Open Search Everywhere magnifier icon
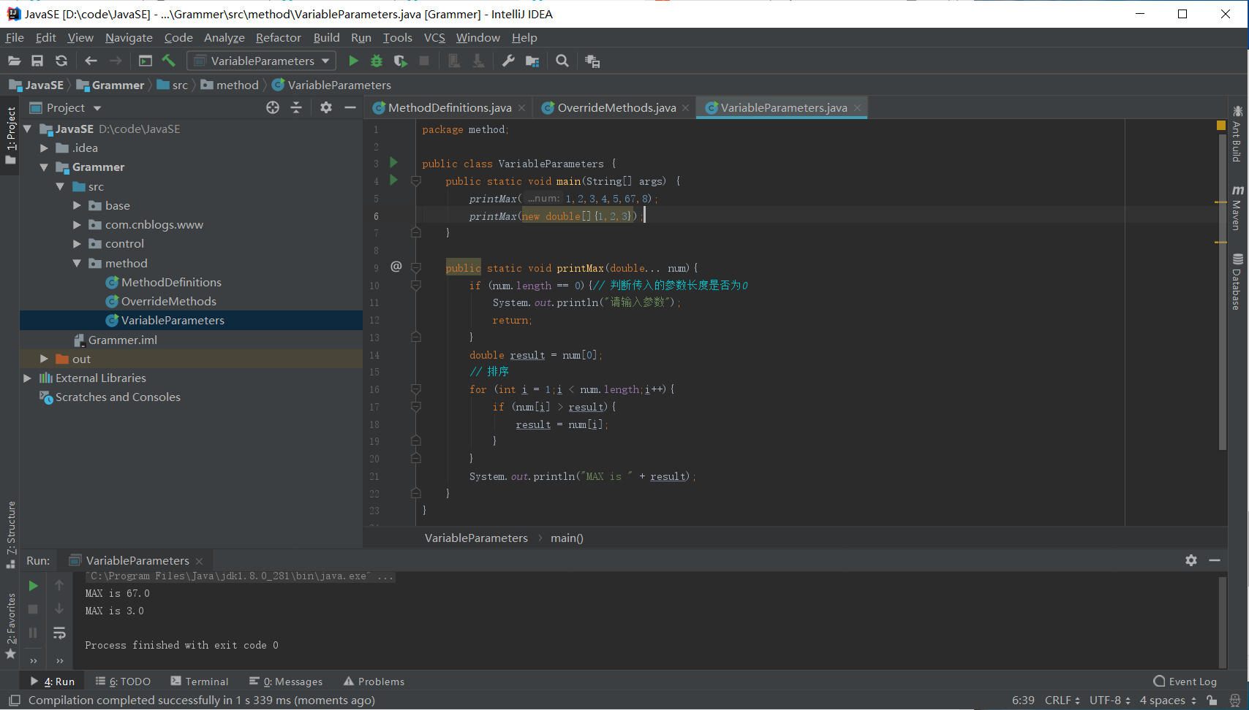The width and height of the screenshot is (1249, 710). coord(562,61)
